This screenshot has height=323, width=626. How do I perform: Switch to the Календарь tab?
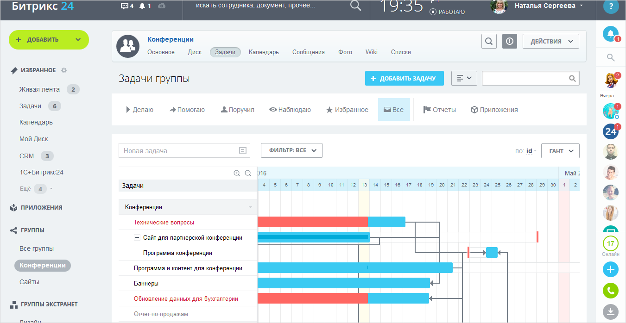pyautogui.click(x=264, y=52)
